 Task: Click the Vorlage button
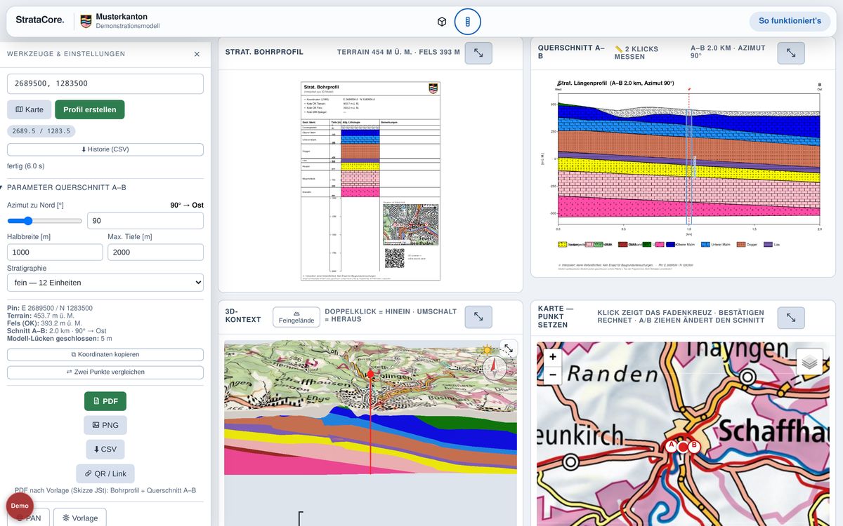(x=80, y=518)
